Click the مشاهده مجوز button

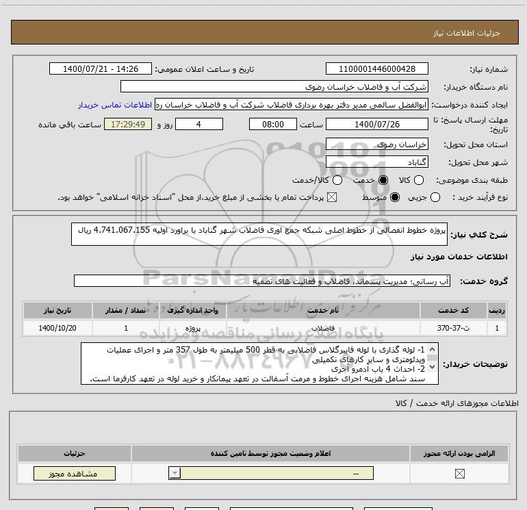(x=75, y=473)
